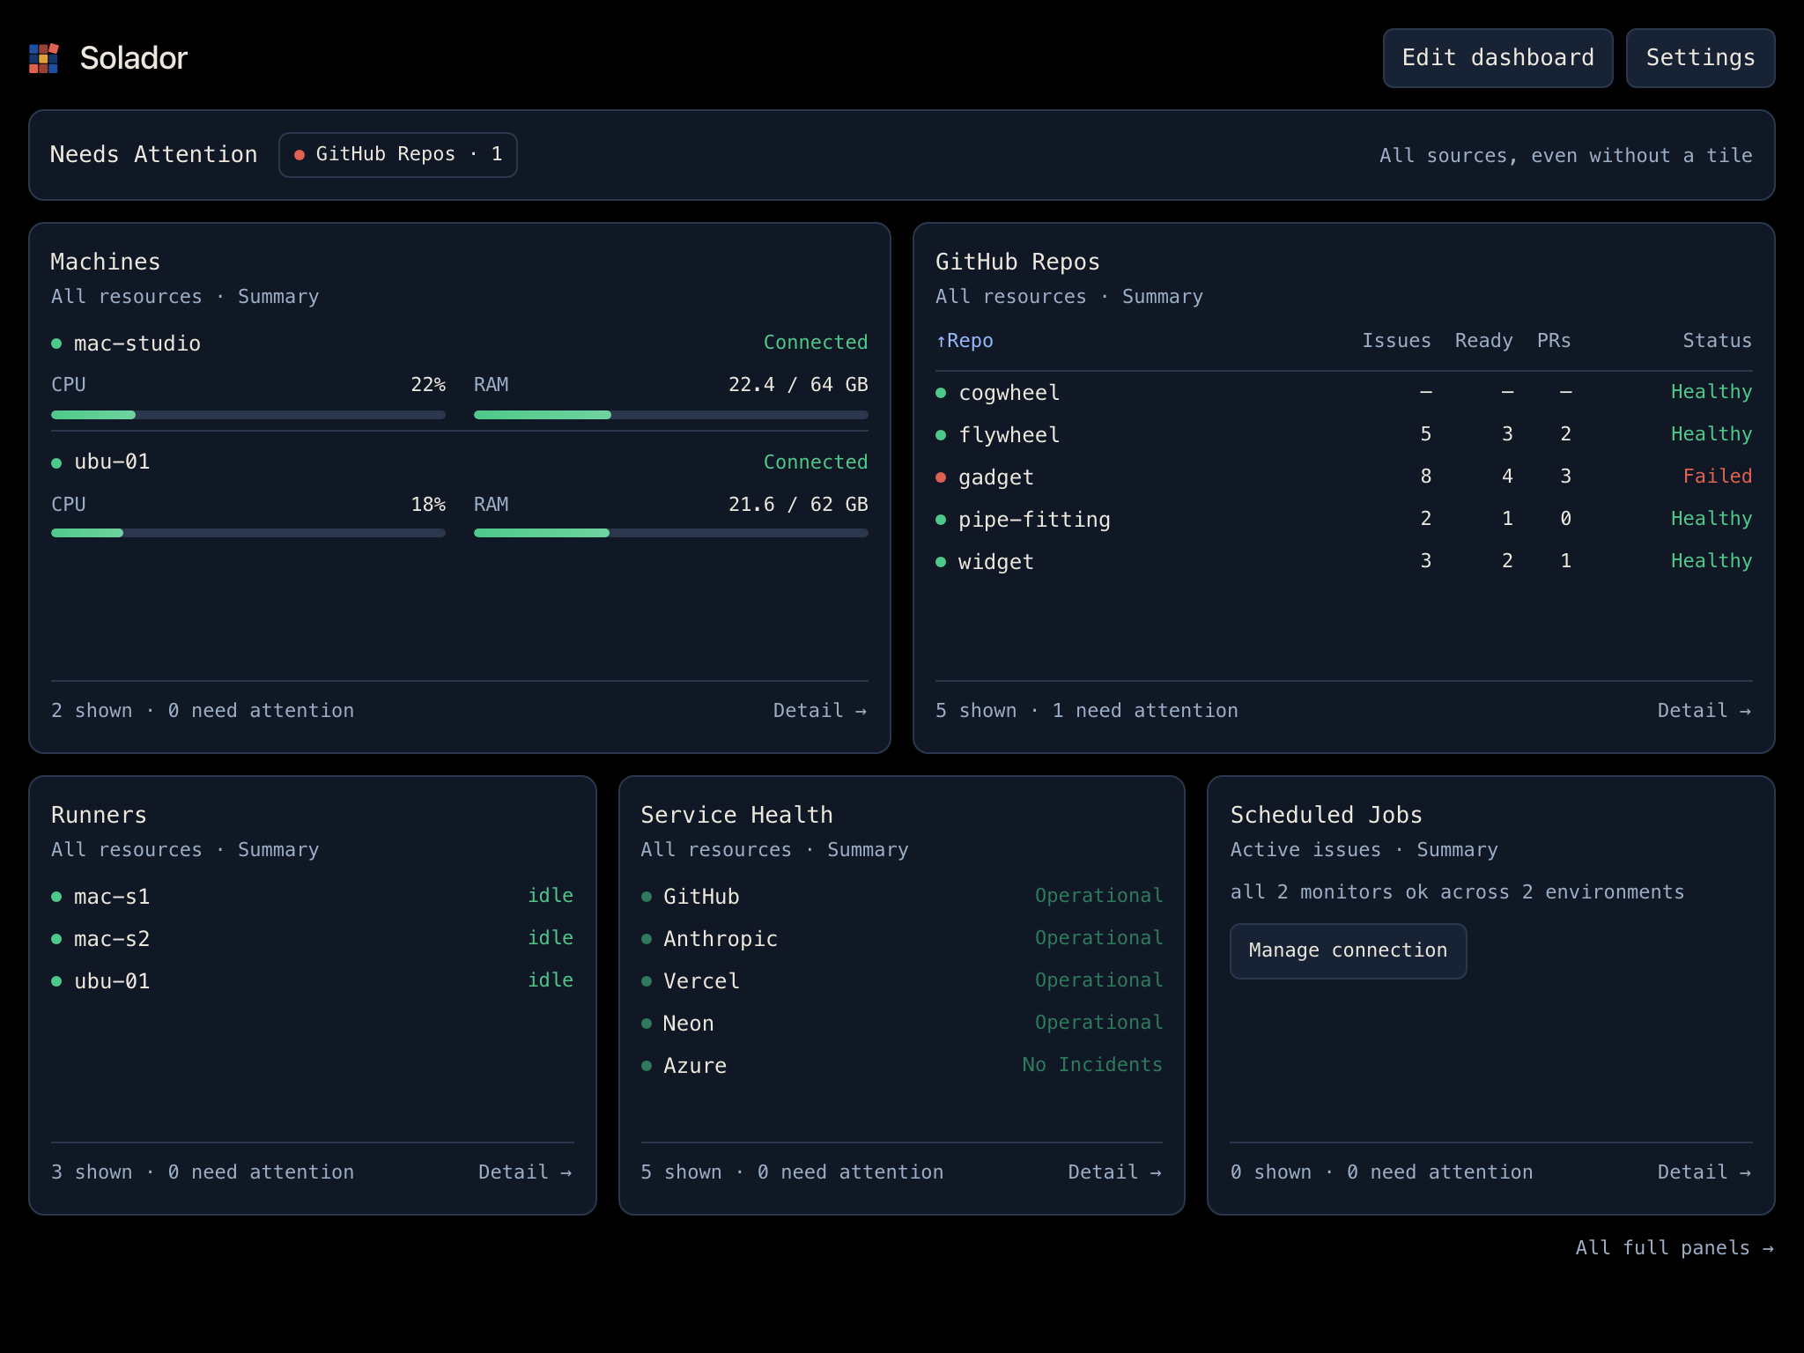This screenshot has width=1804, height=1353.
Task: Click mac-studio Connected status
Action: point(816,343)
